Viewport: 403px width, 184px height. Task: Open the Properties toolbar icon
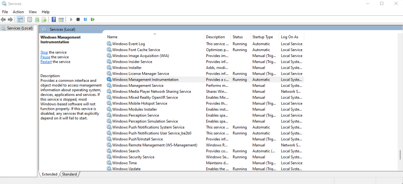pos(30,20)
